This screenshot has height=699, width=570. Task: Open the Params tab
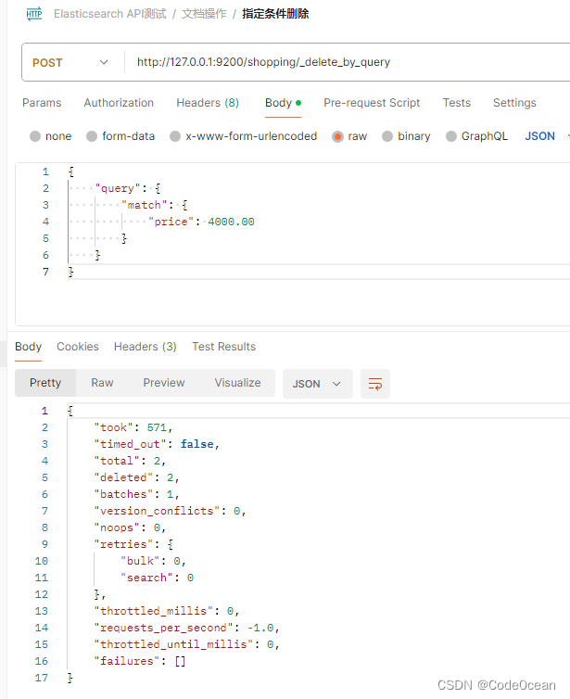click(x=42, y=103)
